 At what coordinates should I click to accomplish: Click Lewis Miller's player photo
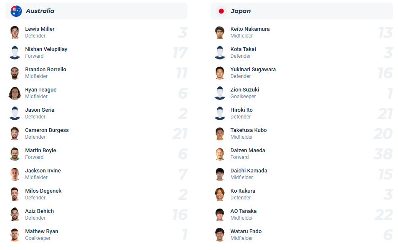coord(15,32)
